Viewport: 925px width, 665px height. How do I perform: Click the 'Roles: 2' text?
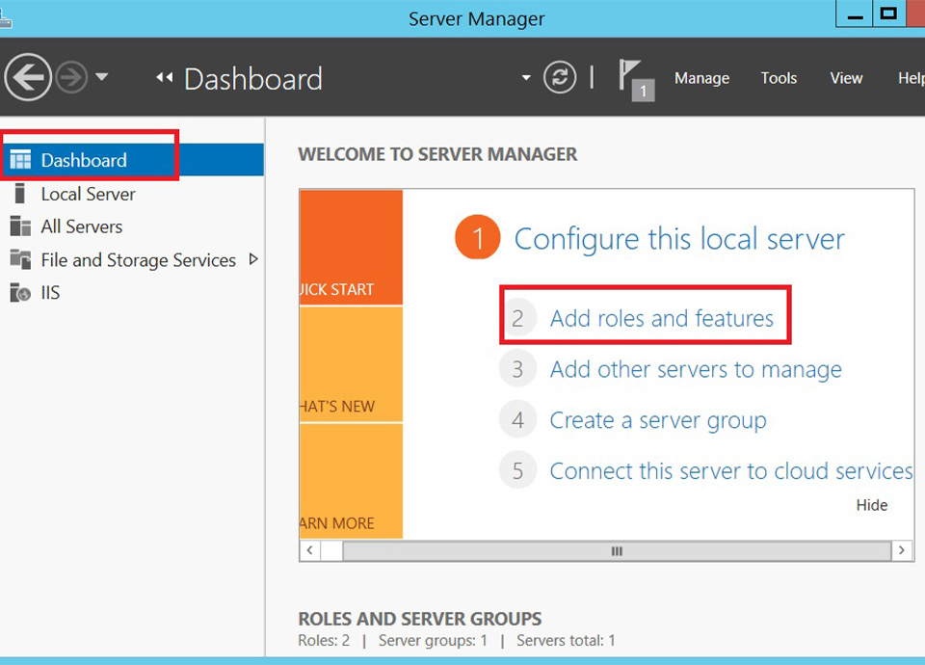coord(324,640)
